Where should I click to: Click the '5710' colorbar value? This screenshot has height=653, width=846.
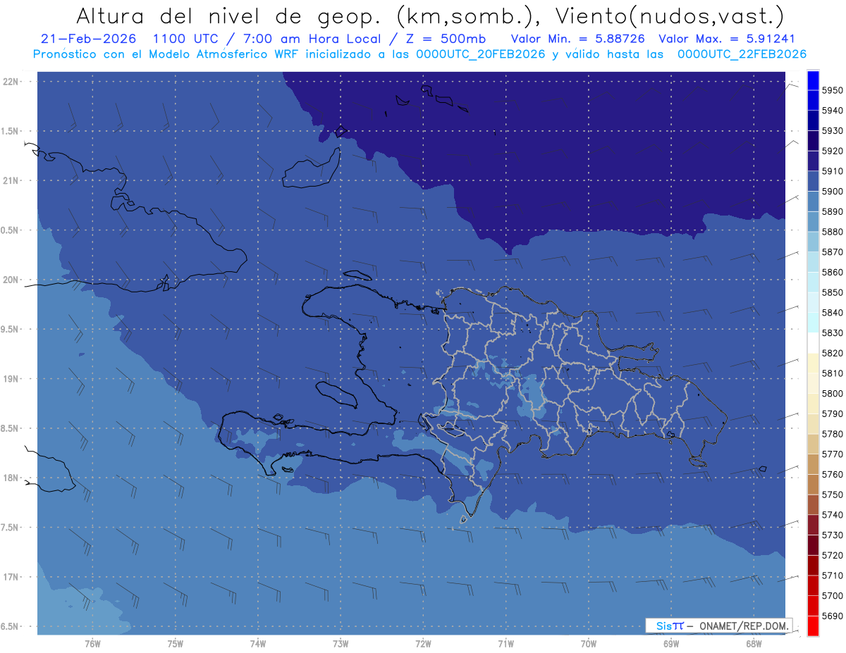[x=833, y=576]
